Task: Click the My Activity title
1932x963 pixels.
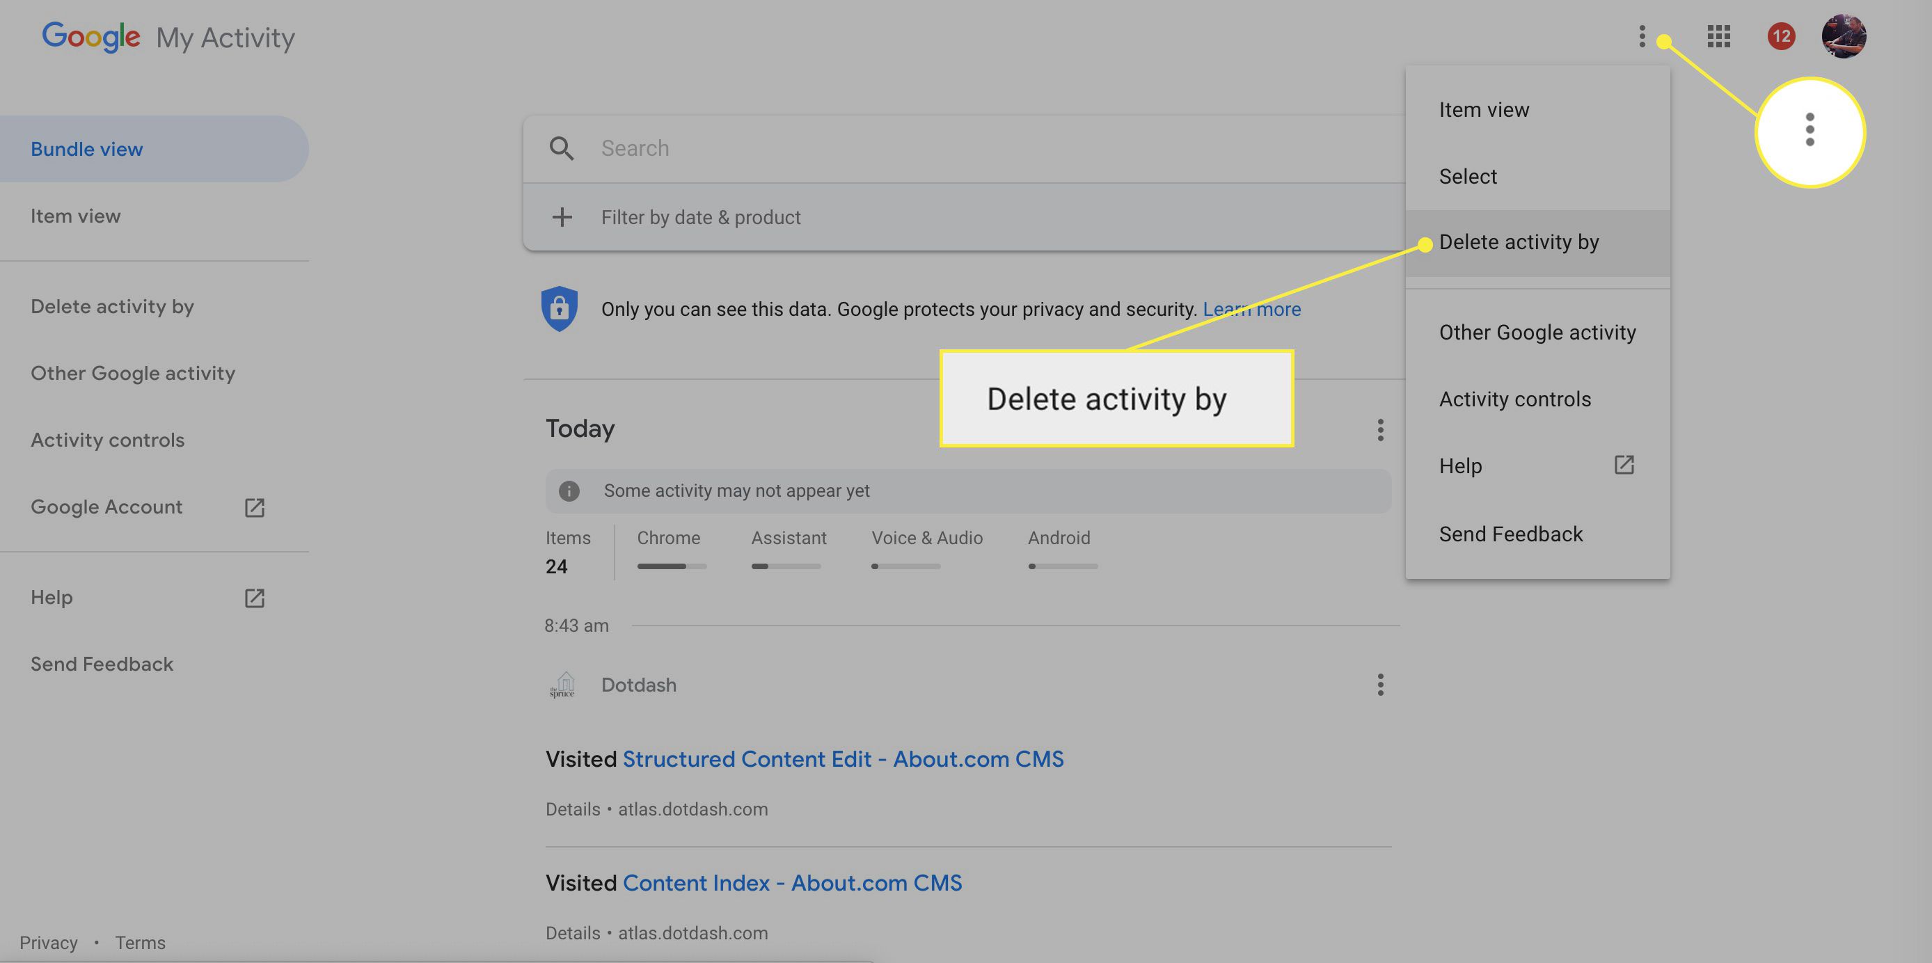Action: [225, 38]
